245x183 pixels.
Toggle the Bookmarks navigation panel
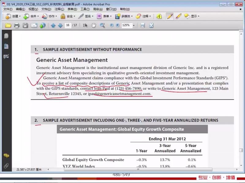point(6,46)
